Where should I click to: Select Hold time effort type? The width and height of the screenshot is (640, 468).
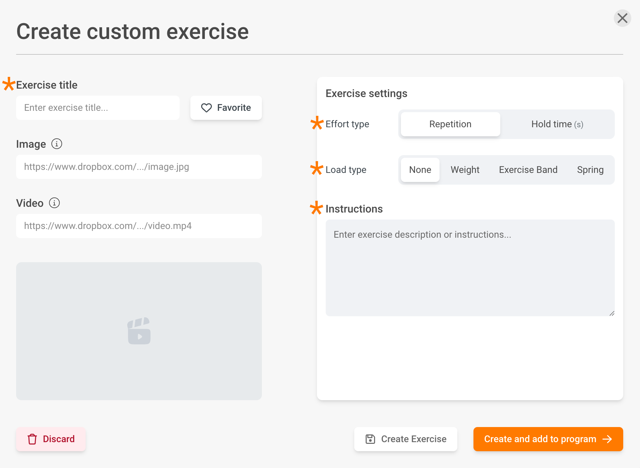click(x=557, y=124)
